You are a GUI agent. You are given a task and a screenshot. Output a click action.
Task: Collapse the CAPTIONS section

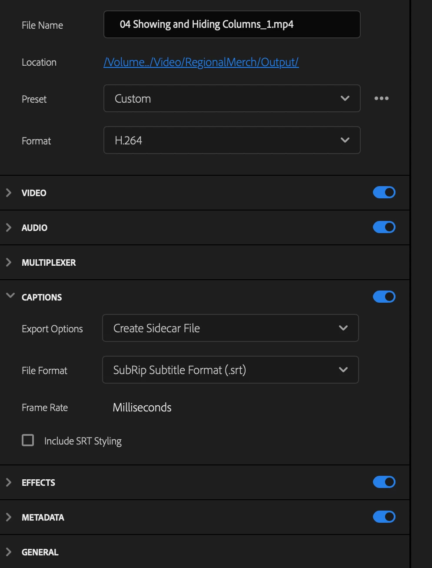tap(10, 296)
